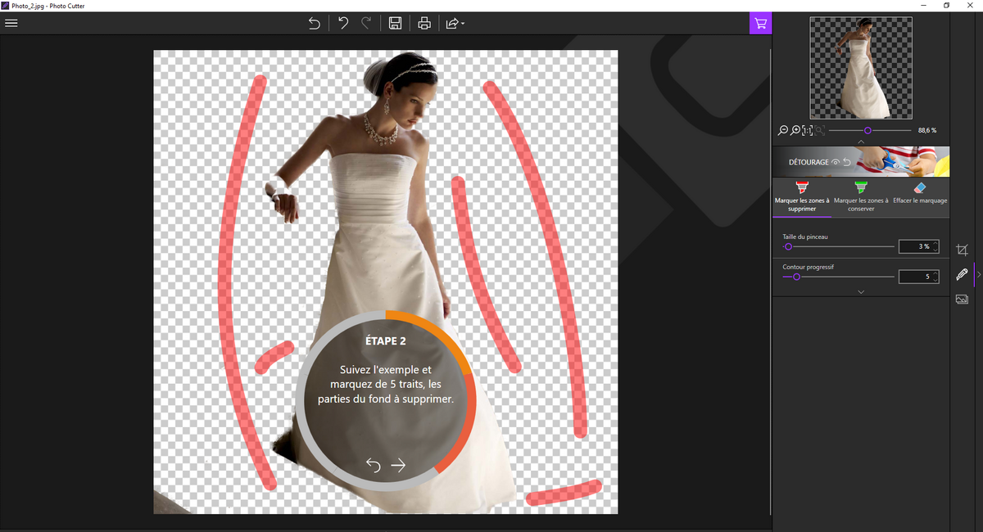
Task: Expand the chevron below Contour progressif
Action: [x=860, y=291]
